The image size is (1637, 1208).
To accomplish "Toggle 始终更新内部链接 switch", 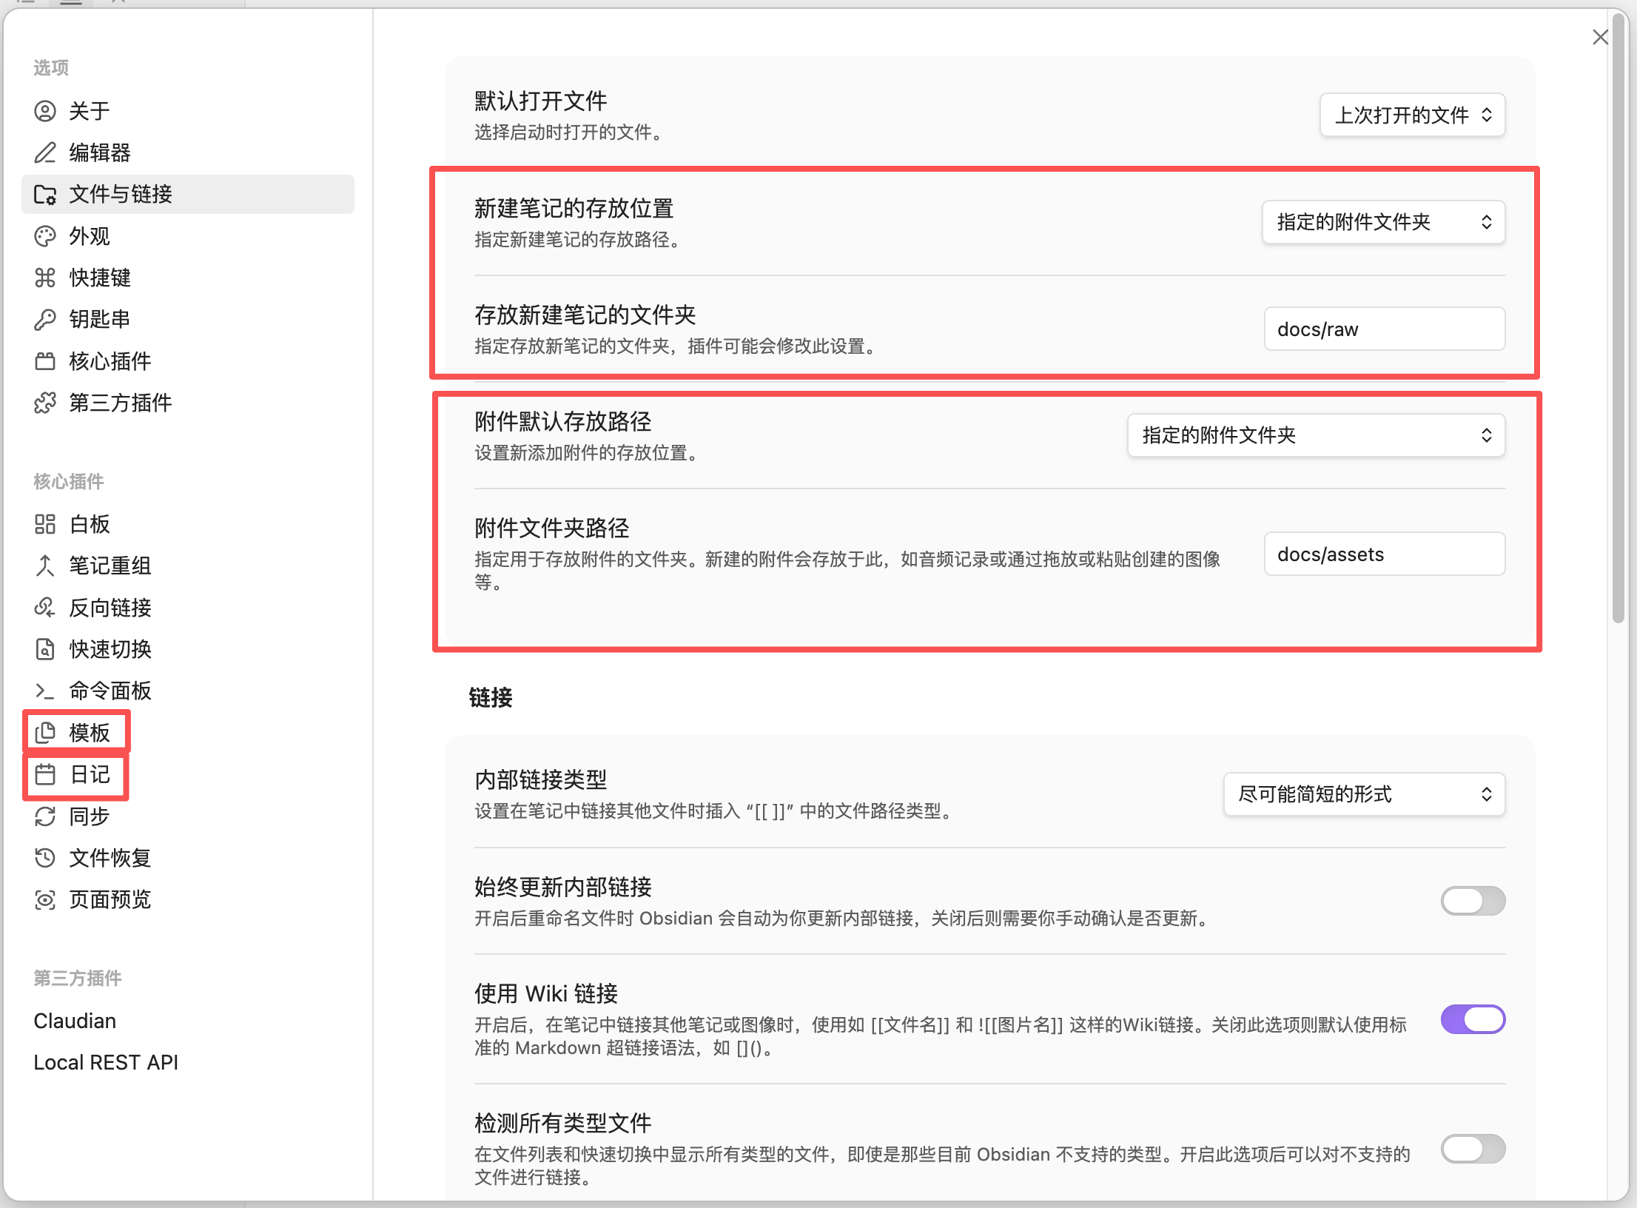I will (1472, 901).
